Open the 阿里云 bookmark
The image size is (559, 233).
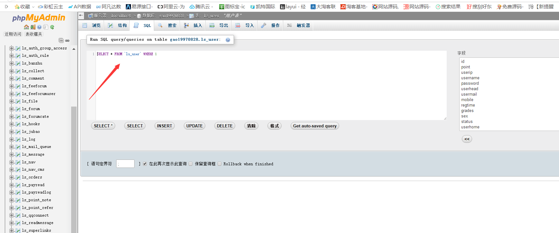[x=171, y=6]
